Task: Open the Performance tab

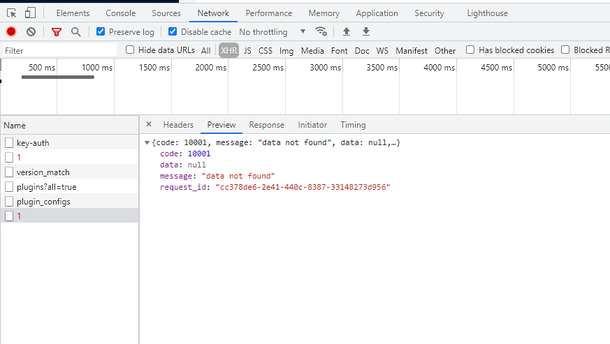Action: pos(269,13)
